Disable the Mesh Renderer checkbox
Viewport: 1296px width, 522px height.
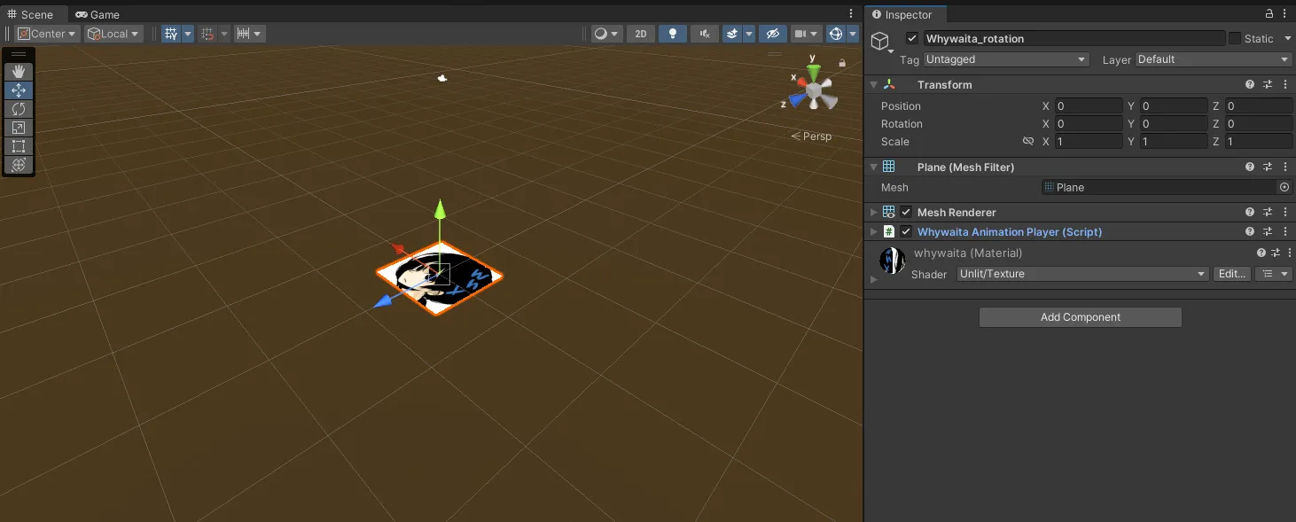click(906, 213)
